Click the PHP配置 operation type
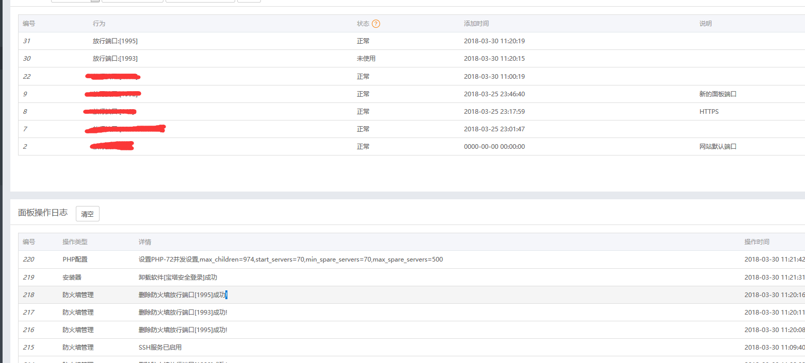The height and width of the screenshot is (363, 805). tap(75, 260)
